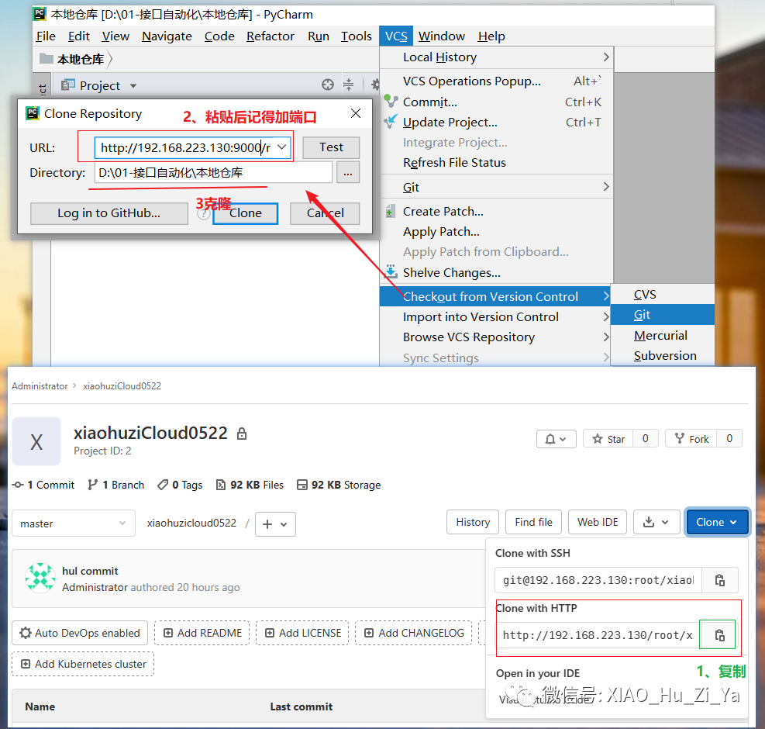765x729 pixels.
Task: Fork the xiaohuziCloud0522 project
Action: [x=691, y=439]
